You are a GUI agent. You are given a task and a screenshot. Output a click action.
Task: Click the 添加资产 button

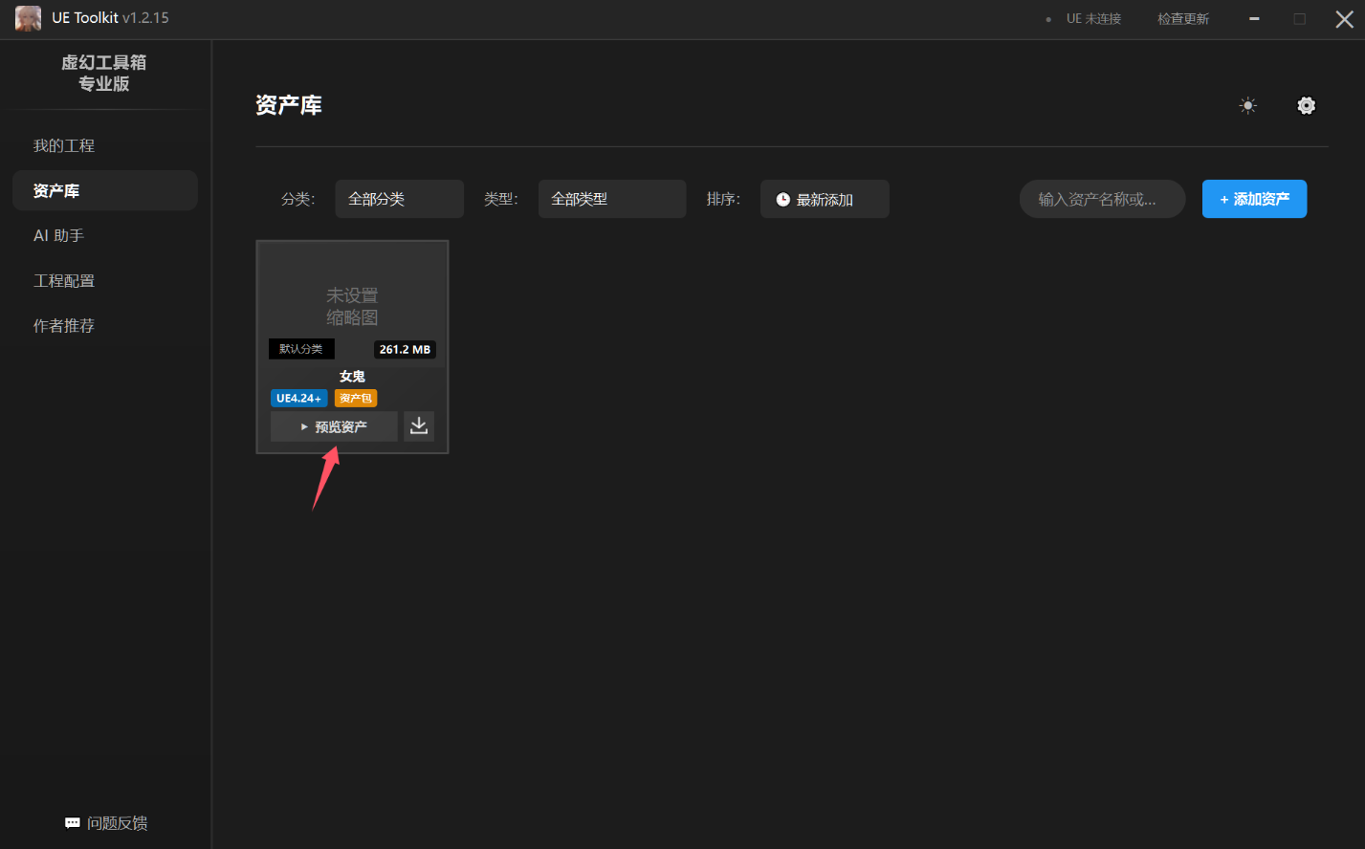coord(1254,199)
